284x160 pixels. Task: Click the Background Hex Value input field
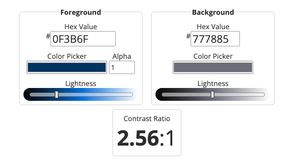click(x=215, y=39)
